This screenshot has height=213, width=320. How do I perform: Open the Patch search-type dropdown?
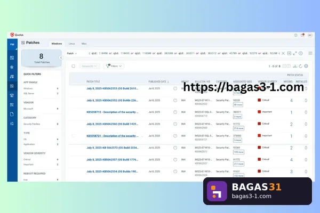click(72, 53)
